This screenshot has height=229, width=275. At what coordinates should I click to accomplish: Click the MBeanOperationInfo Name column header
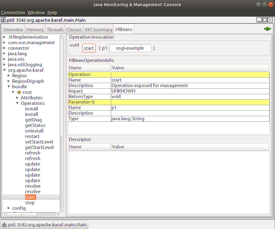click(x=89, y=68)
